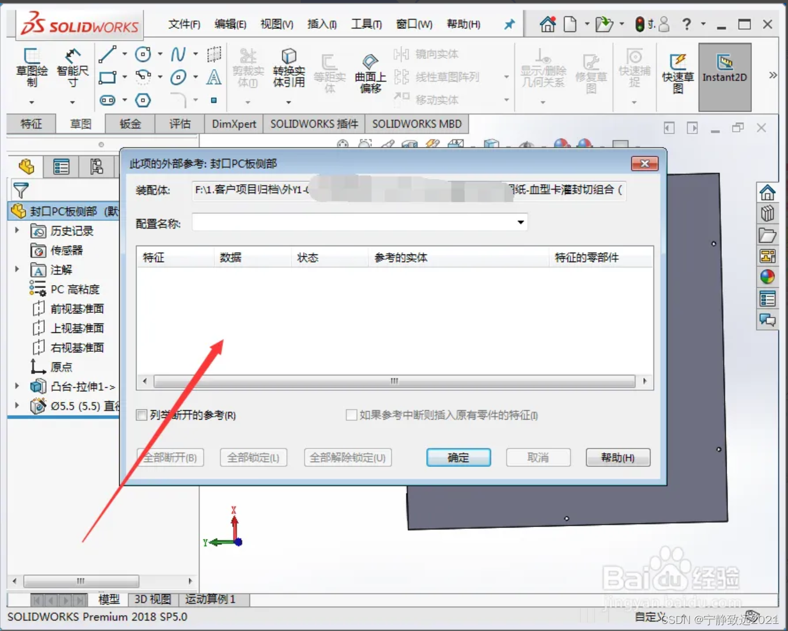
Task: Click the 快速草图 Rapid Sketch tool
Action: click(678, 73)
